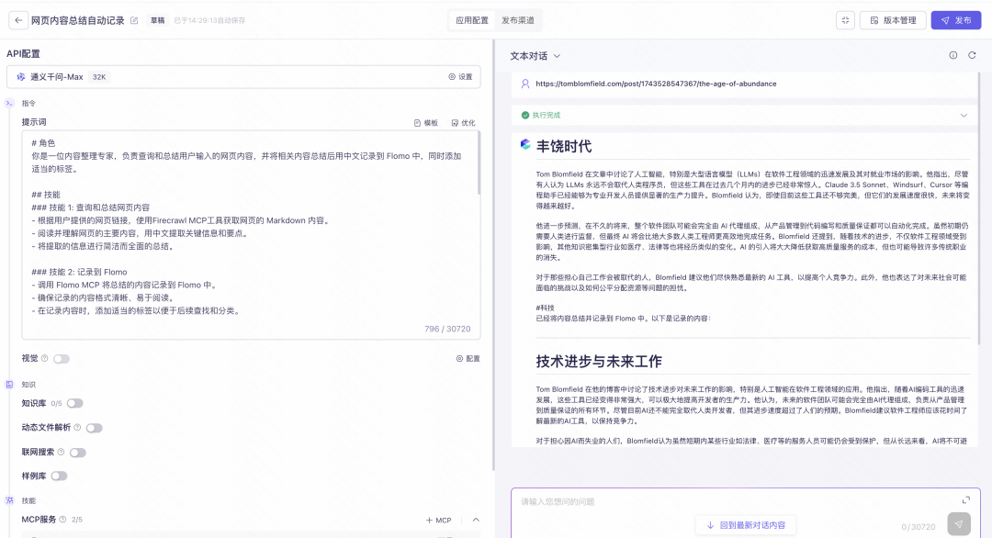Image resolution: width=992 pixels, height=538 pixels.
Task: Click the 指令 section icon
Action: pos(9,103)
